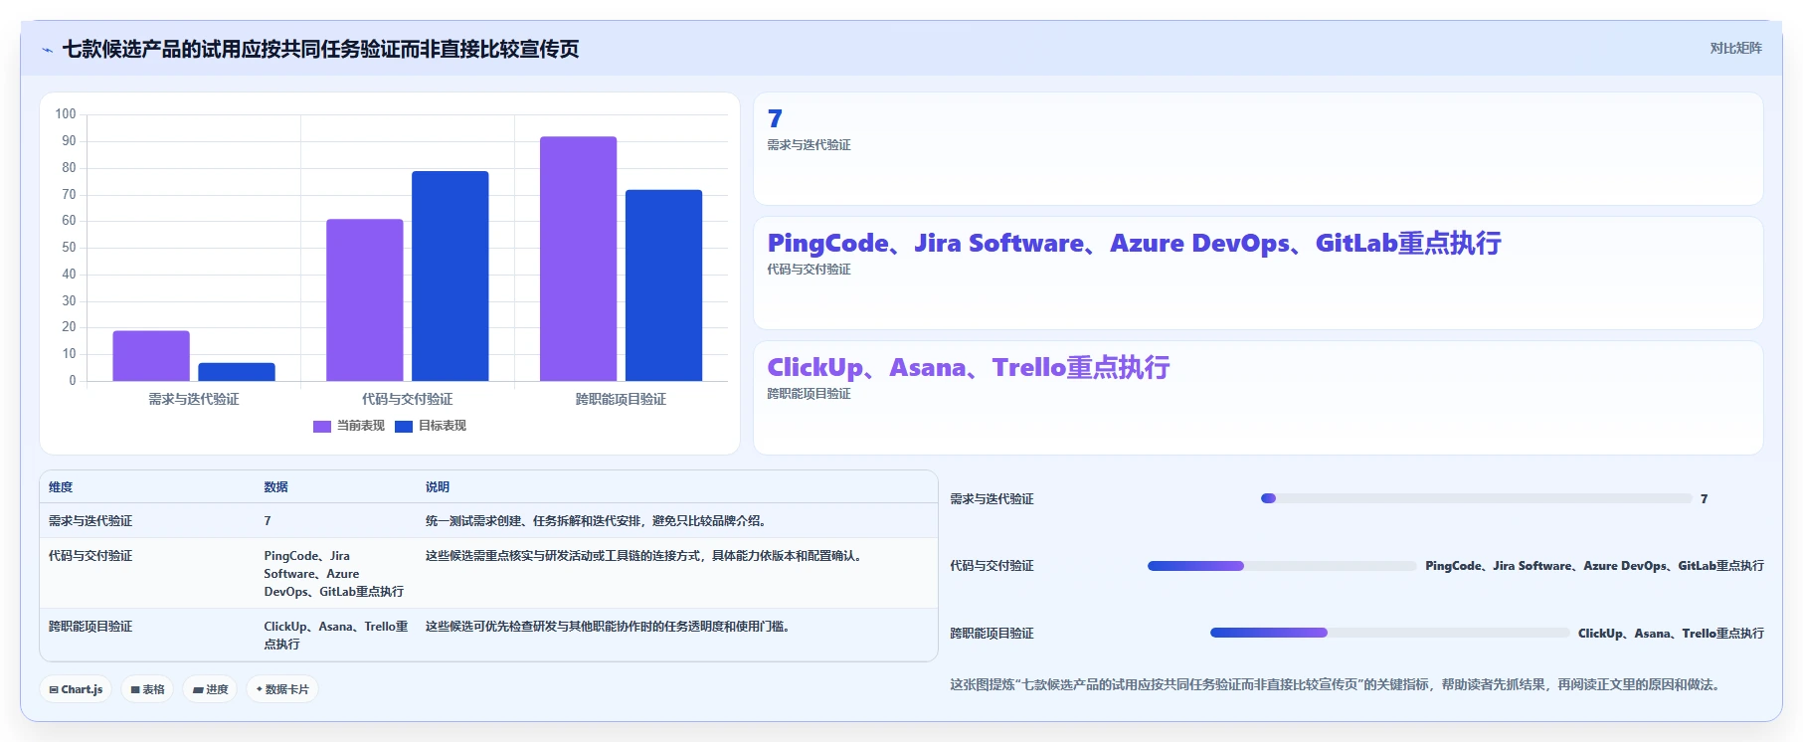This screenshot has width=1803, height=742.
Task: Click 需求与迭代验证 caption under the 7
Action: (x=809, y=145)
